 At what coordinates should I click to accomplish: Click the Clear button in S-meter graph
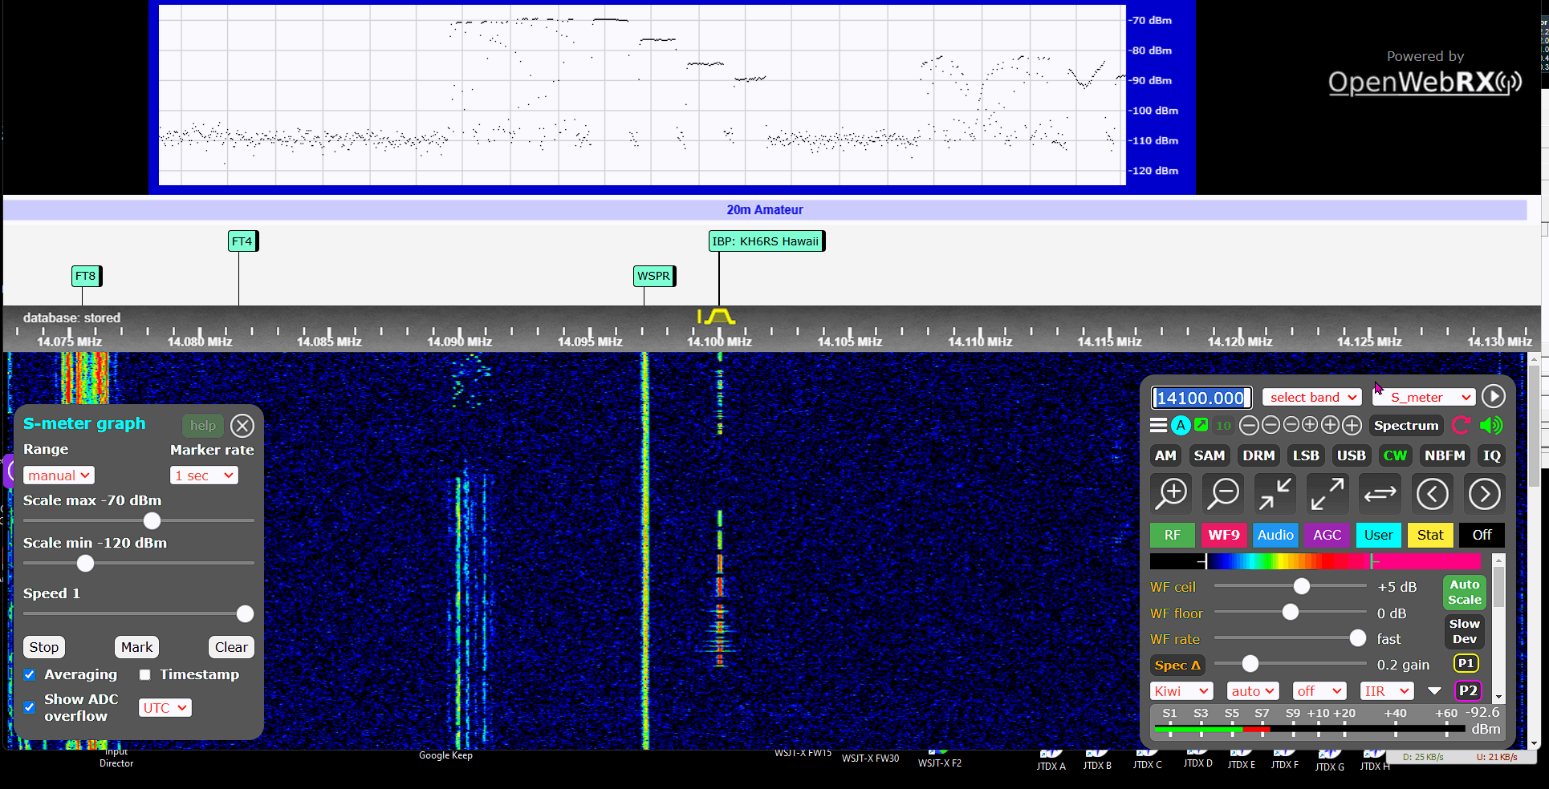(x=231, y=647)
